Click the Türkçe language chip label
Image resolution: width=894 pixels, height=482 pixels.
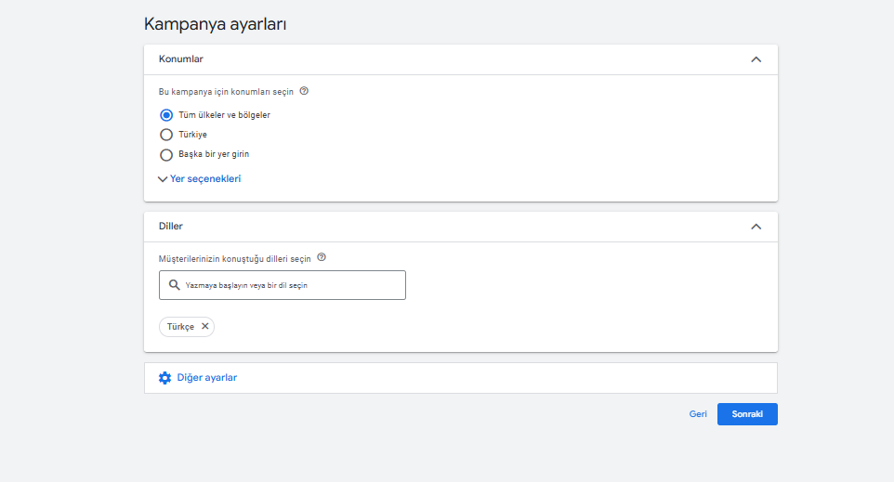coord(180,327)
